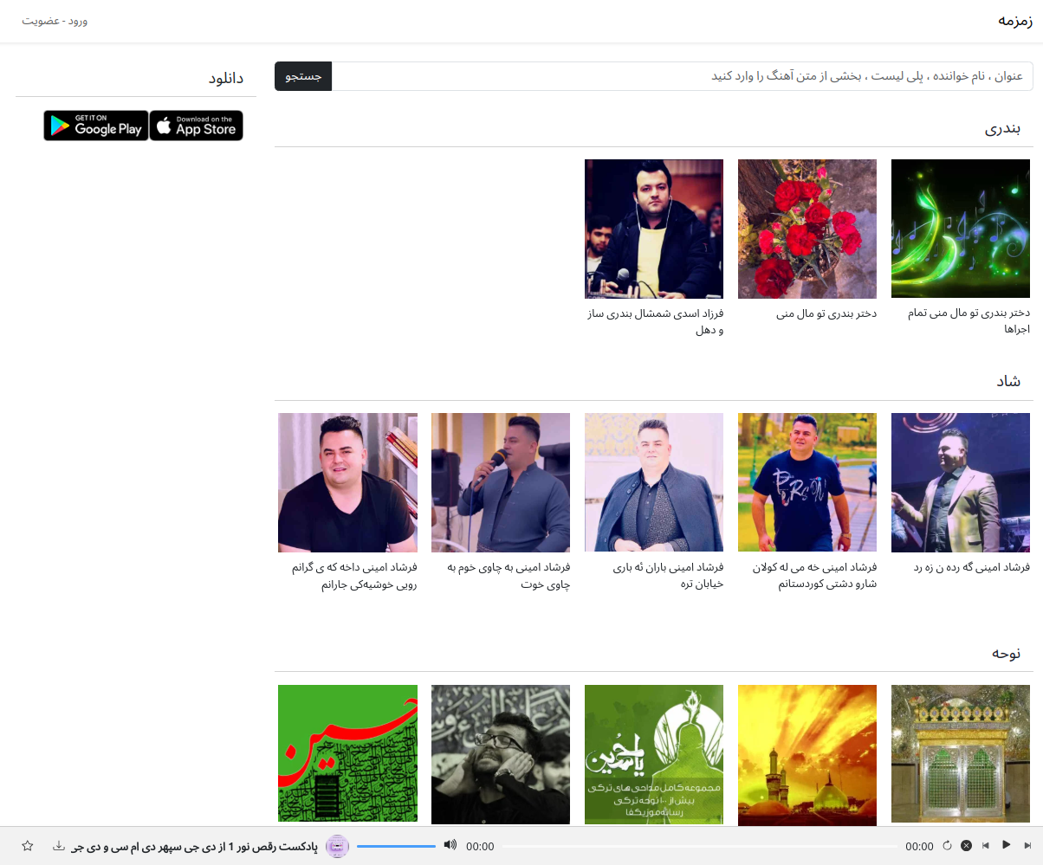Skip to the next track in player
Screen dimensions: 1043x865
[1027, 846]
